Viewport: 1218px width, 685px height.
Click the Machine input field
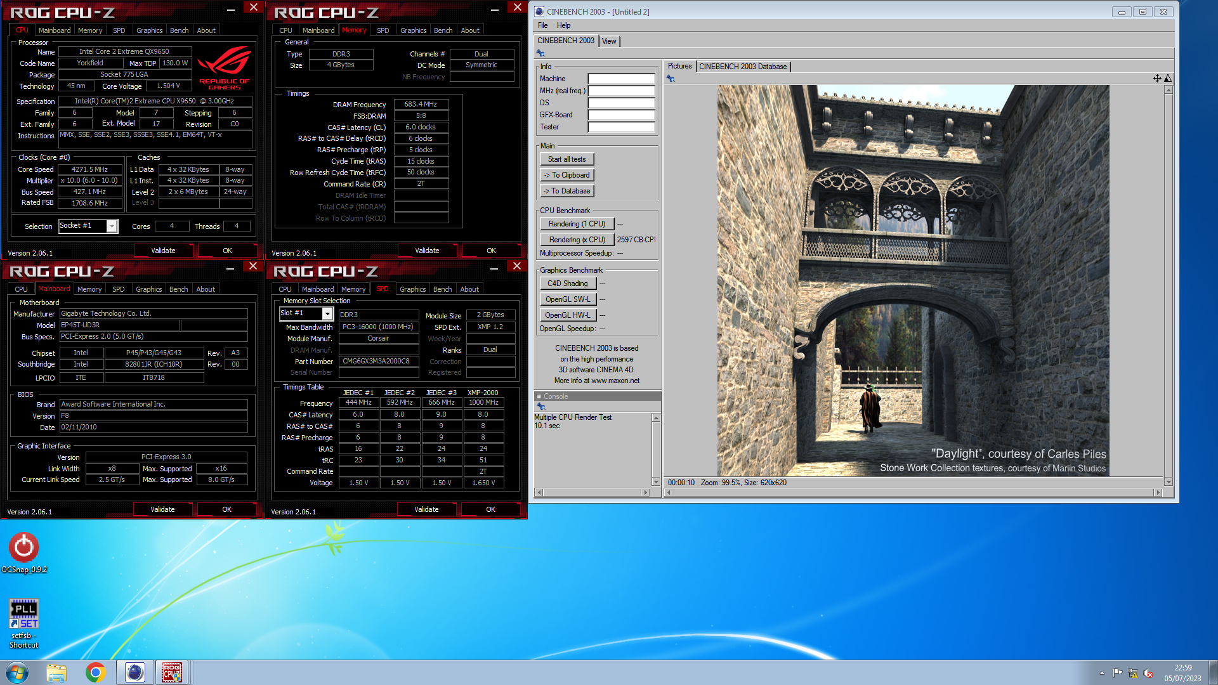click(x=621, y=79)
